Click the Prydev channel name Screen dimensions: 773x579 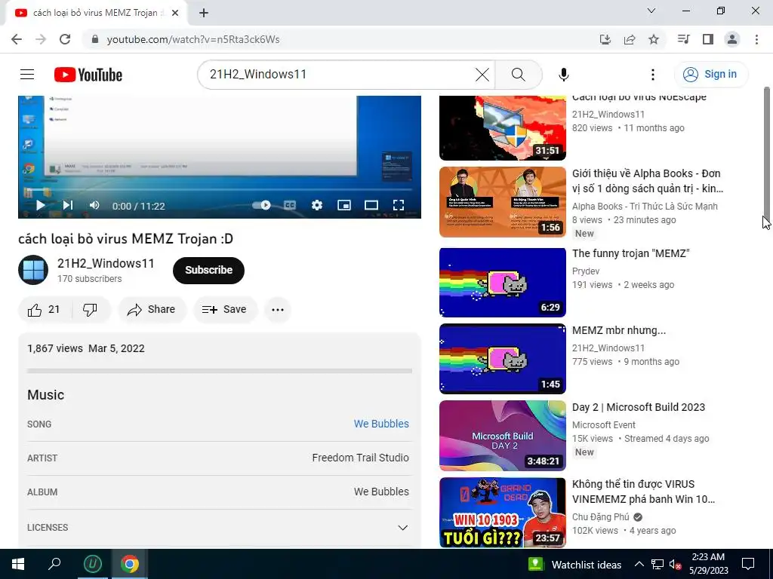586,271
